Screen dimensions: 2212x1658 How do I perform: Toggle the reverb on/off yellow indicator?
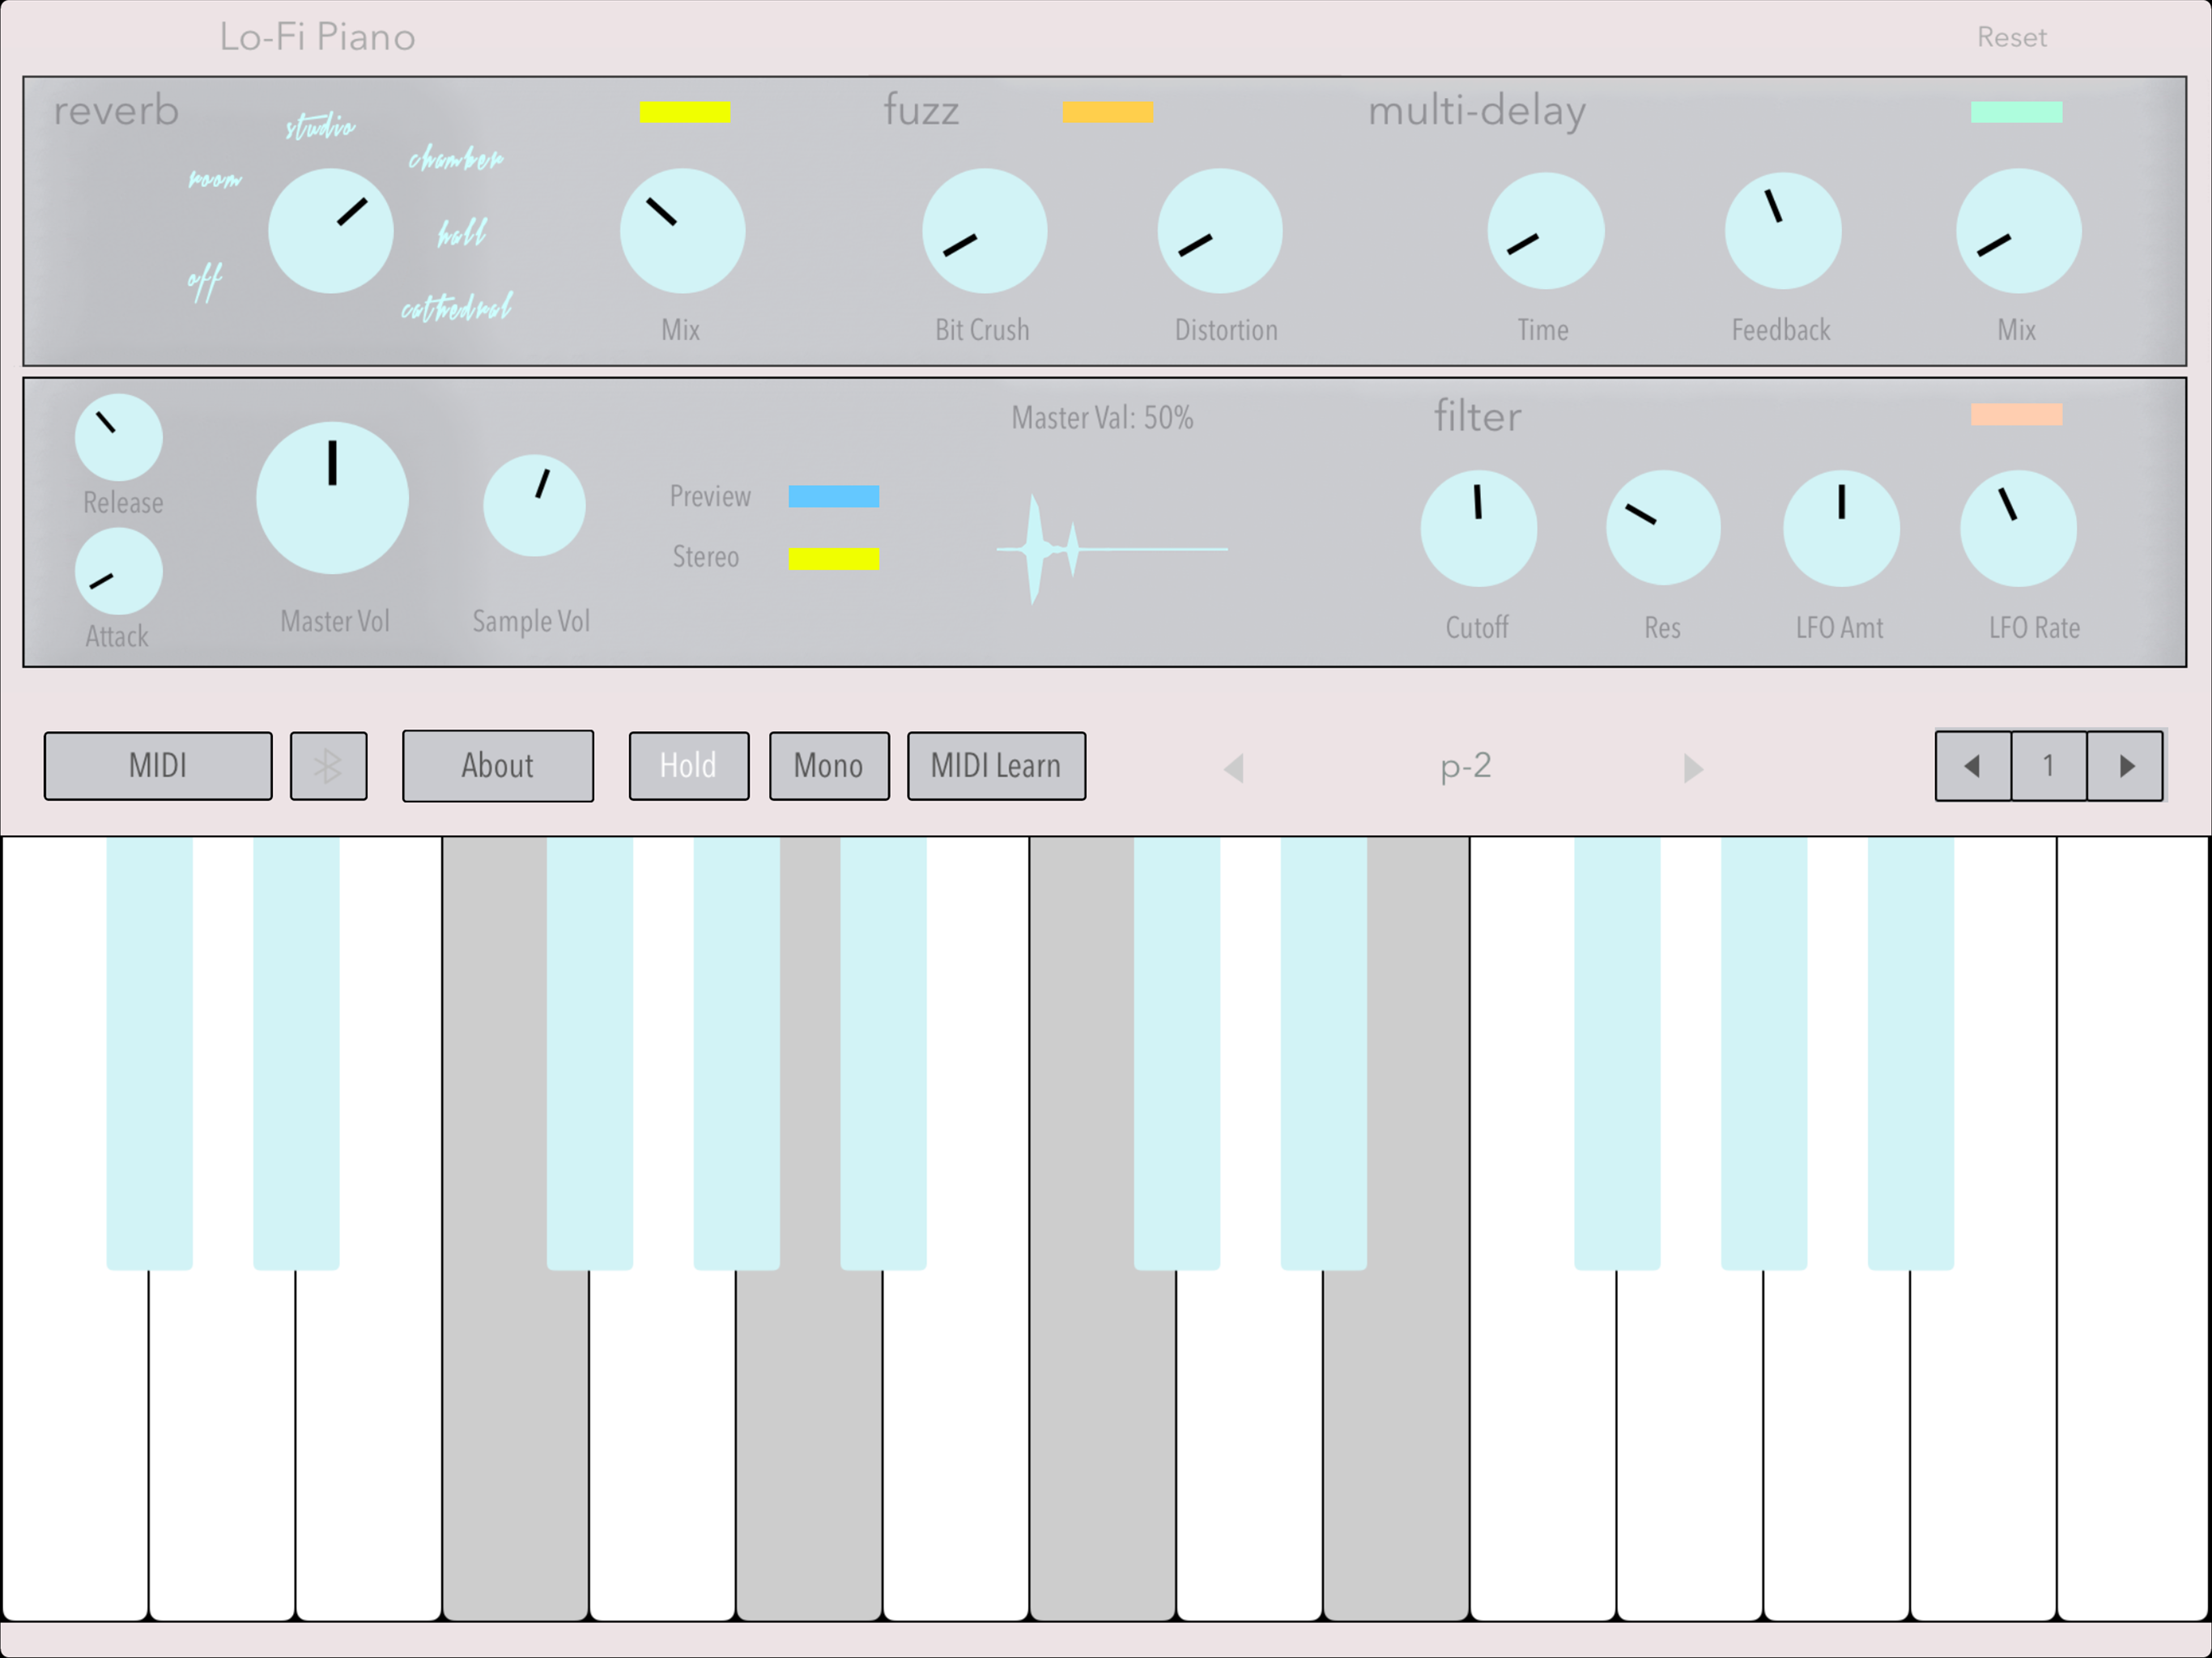coord(685,112)
